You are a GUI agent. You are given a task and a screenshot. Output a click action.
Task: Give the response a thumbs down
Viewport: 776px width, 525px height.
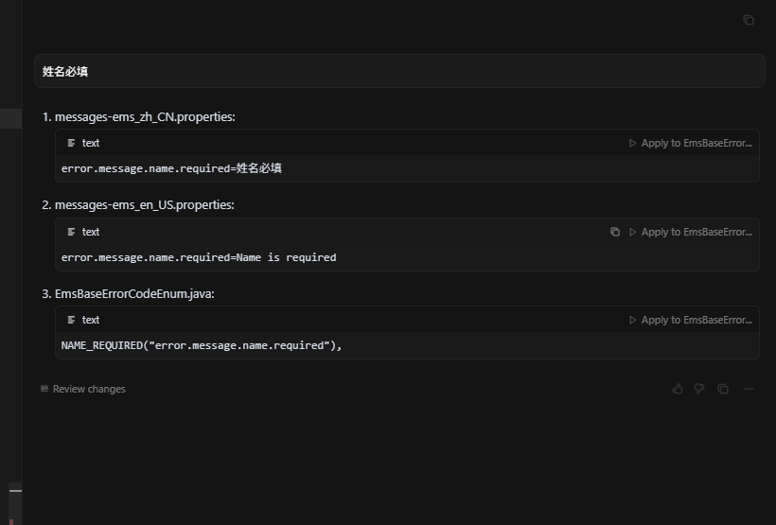(699, 389)
